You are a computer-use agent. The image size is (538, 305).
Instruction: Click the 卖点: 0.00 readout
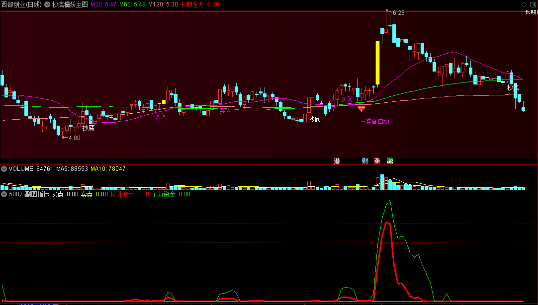click(94, 194)
